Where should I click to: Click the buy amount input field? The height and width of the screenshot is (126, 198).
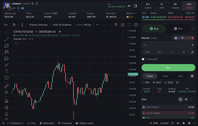168,45
